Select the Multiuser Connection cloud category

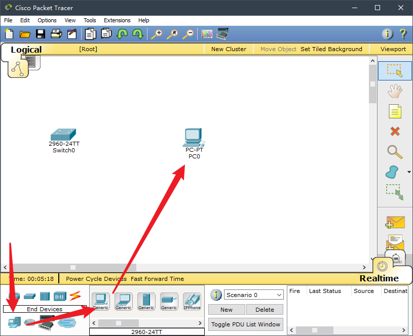tap(67, 322)
